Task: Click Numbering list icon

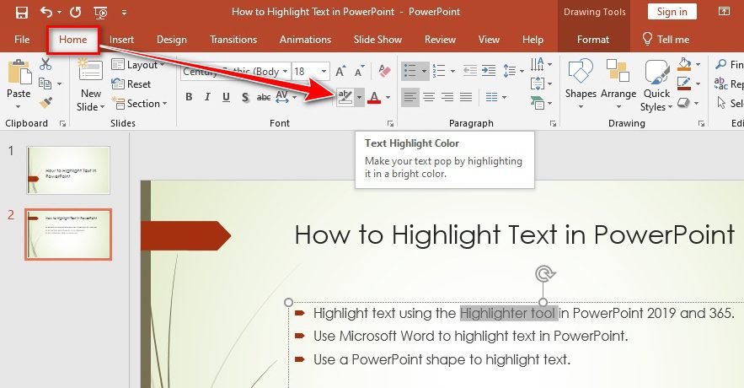Action: pos(439,71)
